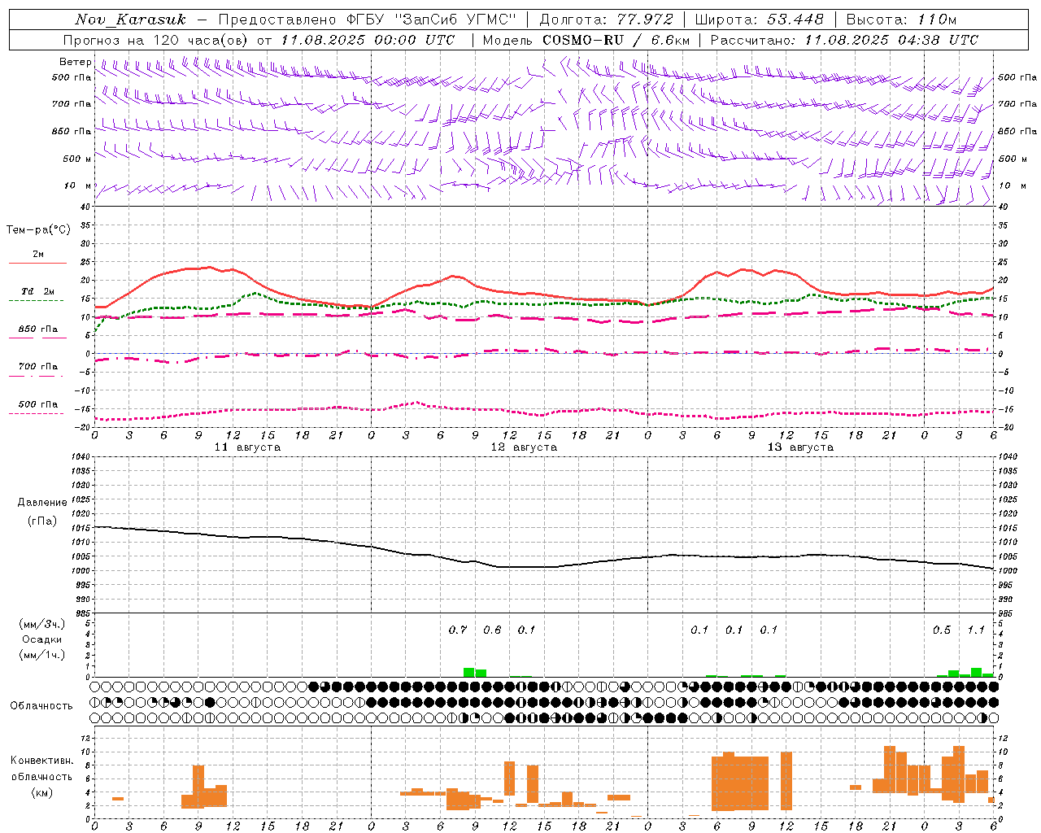Viewport: 1041px width, 833px height.
Task: Click the Высота: 110м value
Action: tap(901, 20)
